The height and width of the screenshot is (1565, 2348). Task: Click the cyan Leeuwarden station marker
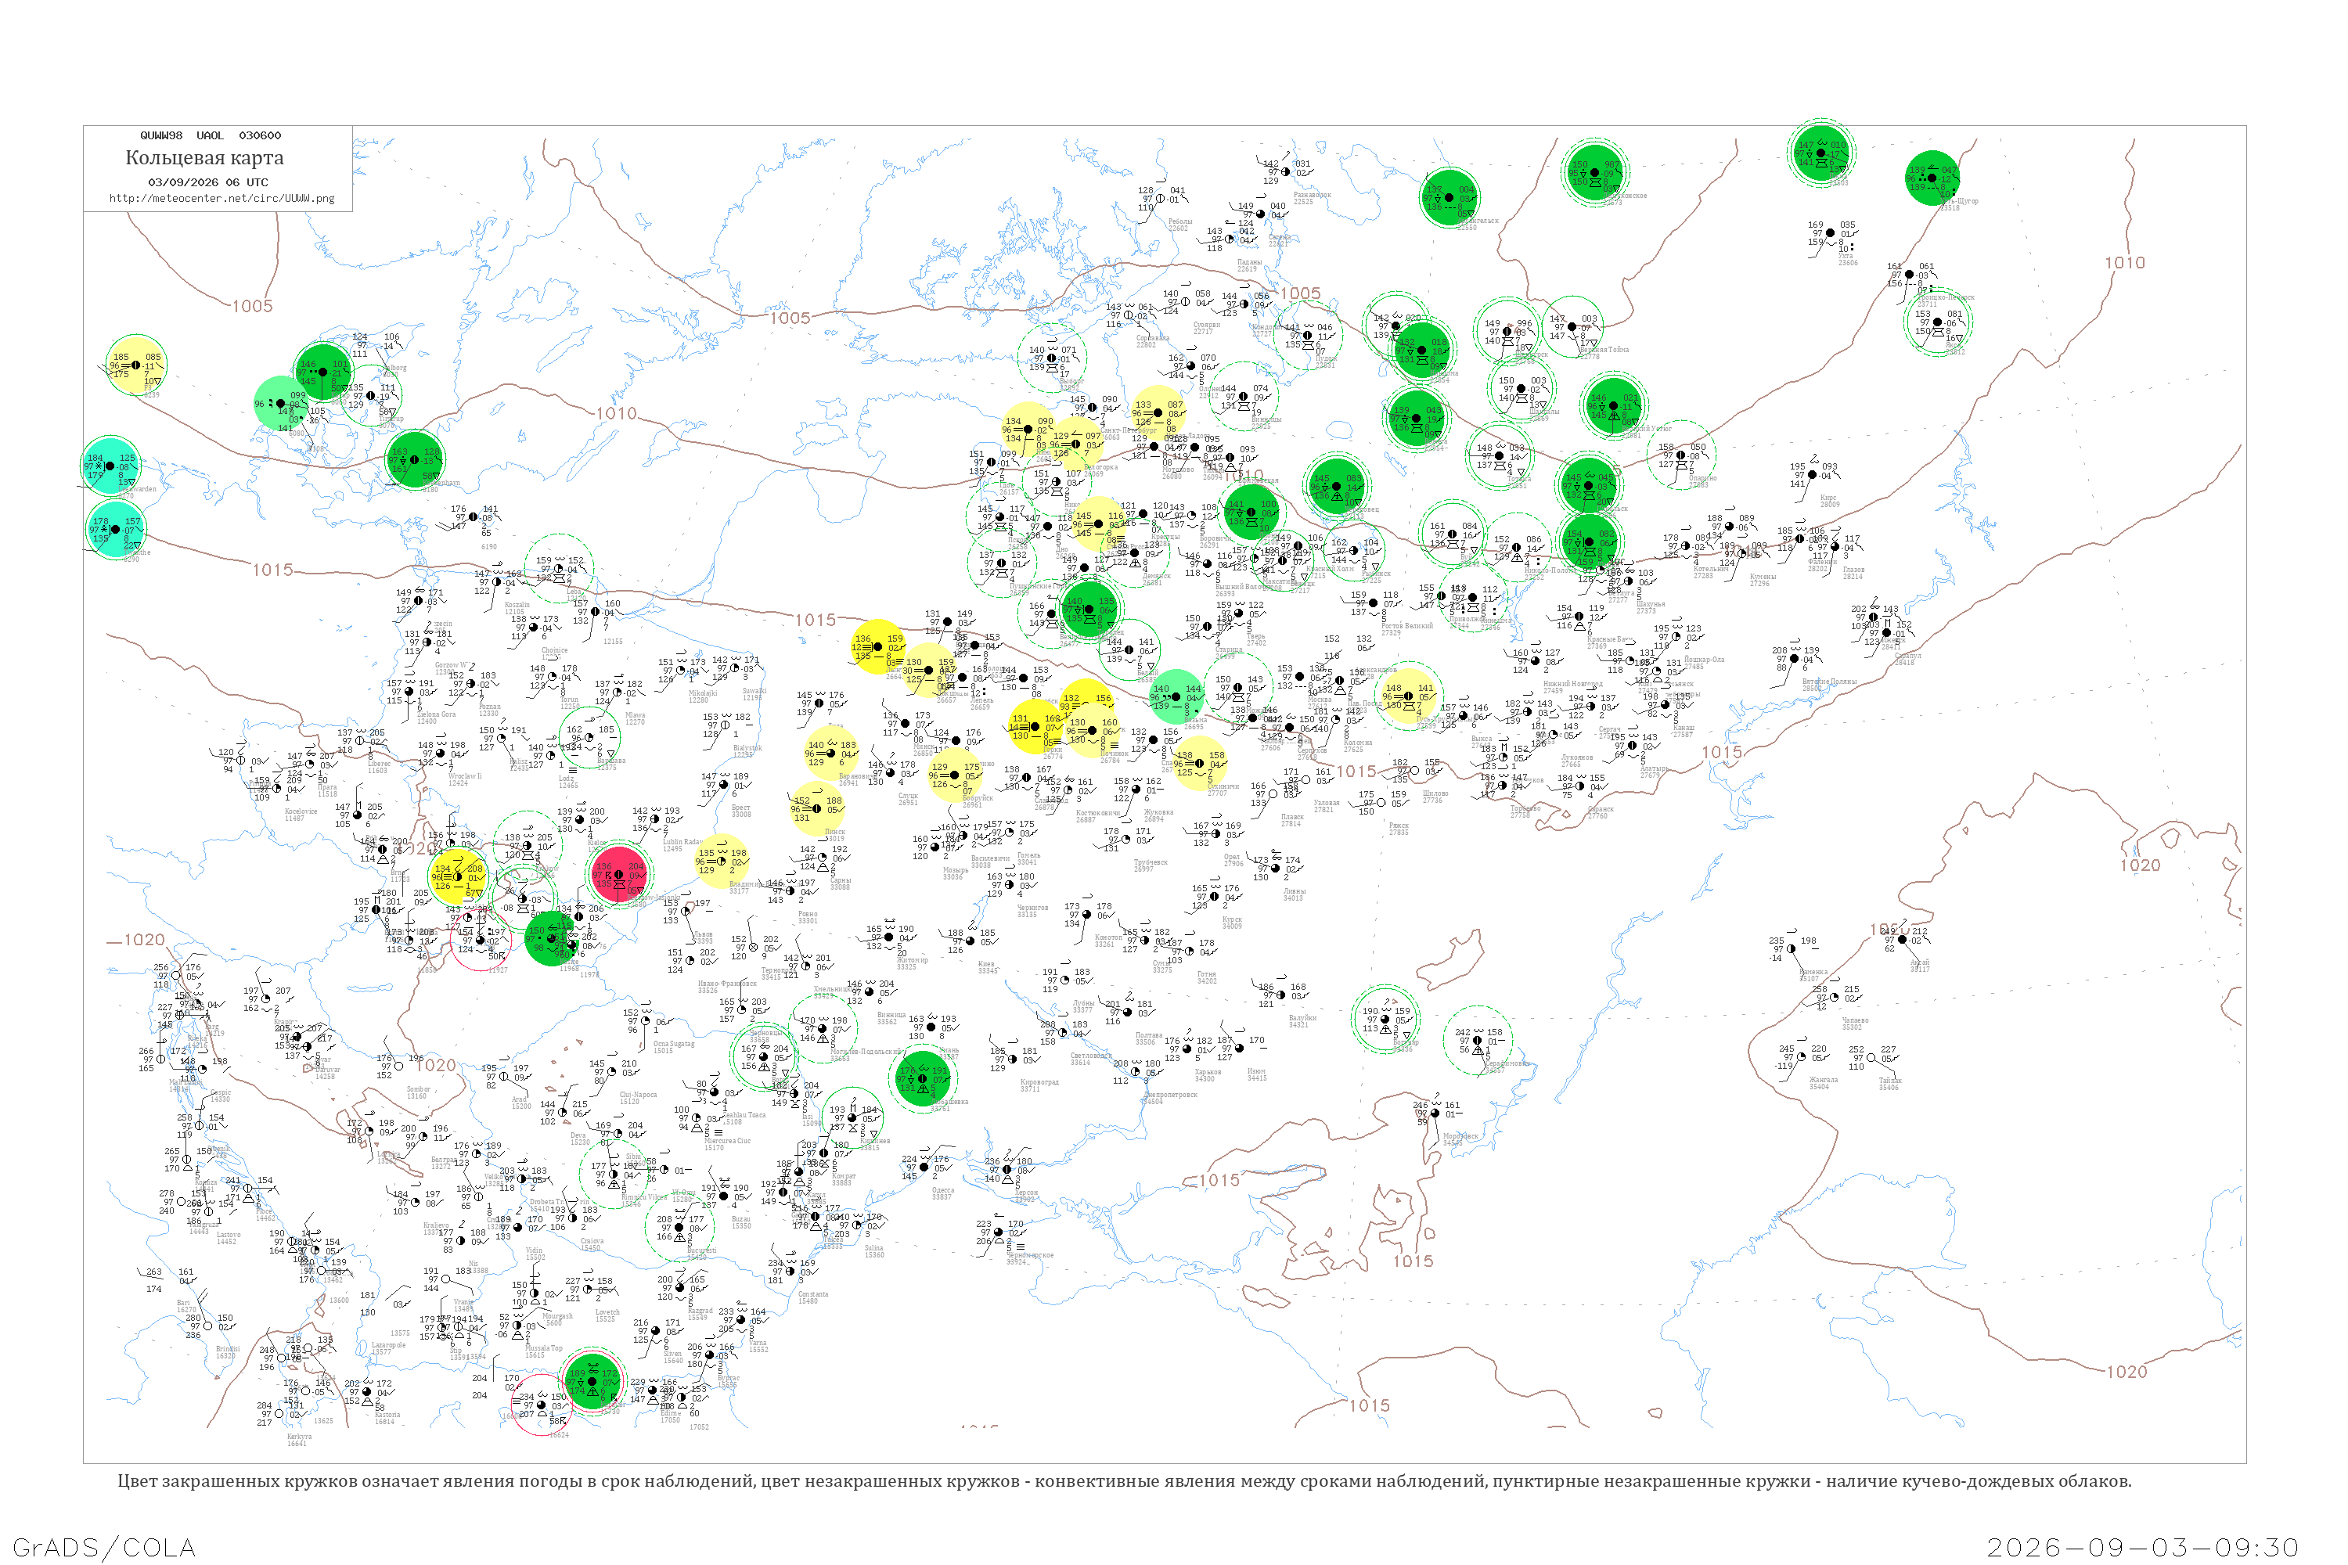pyautogui.click(x=111, y=466)
